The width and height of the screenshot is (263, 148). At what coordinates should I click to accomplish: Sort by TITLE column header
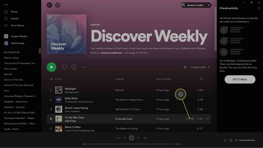pos(58,79)
